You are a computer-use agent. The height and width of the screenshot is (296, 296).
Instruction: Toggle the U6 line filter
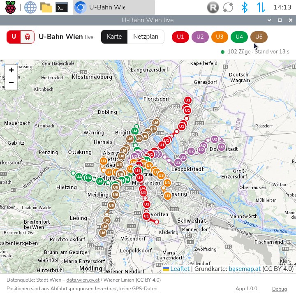[x=259, y=37]
